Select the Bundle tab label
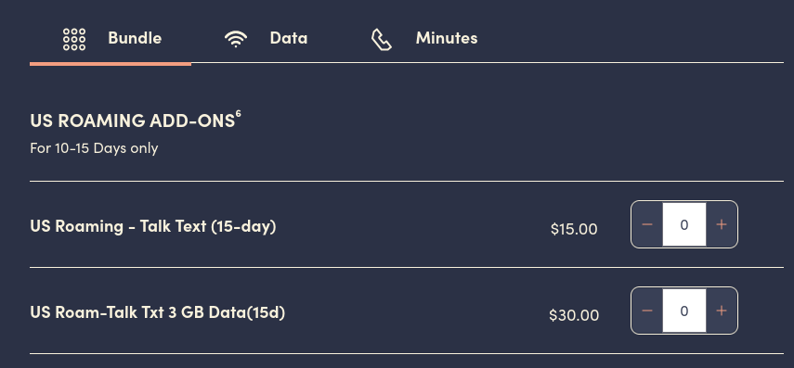This screenshot has height=368, width=794. tap(135, 38)
